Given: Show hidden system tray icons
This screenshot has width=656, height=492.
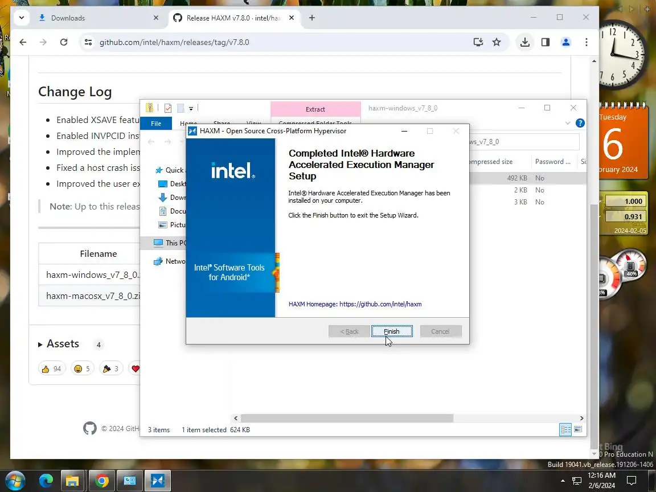Looking at the screenshot, I should (x=563, y=481).
